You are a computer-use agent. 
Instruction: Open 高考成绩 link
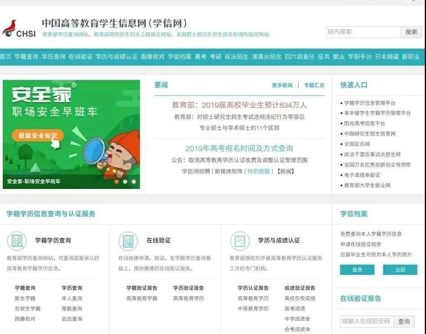point(295,309)
